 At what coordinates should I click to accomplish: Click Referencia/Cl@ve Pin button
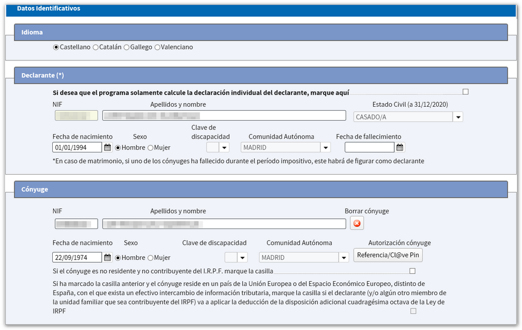(388, 255)
